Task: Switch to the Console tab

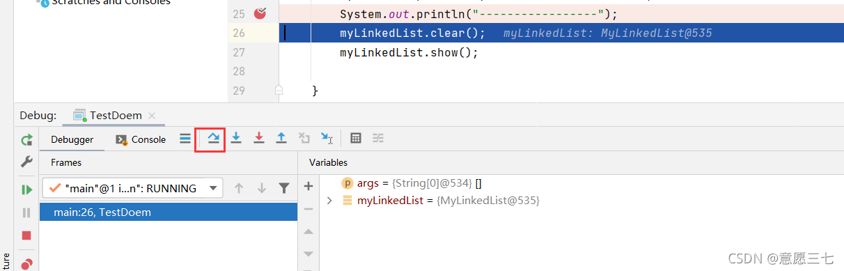Action: [x=141, y=139]
